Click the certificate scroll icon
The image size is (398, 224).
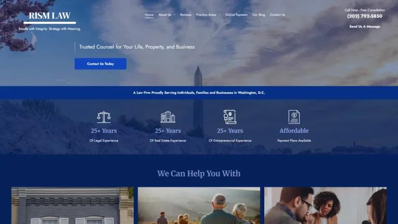(230, 117)
